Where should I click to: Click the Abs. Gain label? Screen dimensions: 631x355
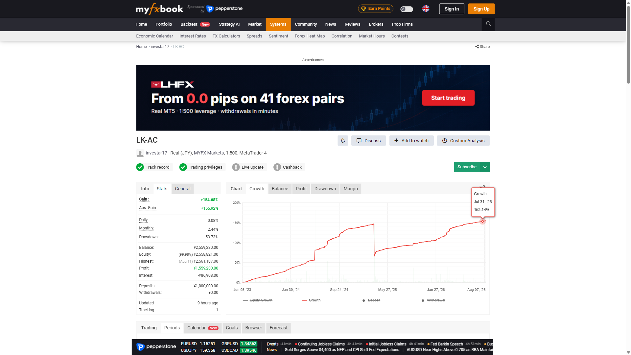click(x=148, y=208)
